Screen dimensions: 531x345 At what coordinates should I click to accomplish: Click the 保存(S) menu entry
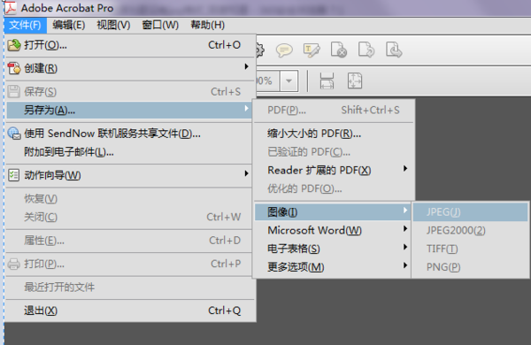pos(130,91)
